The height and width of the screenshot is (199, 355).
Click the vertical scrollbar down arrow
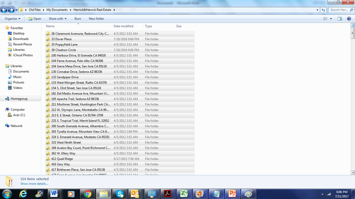tap(353, 172)
